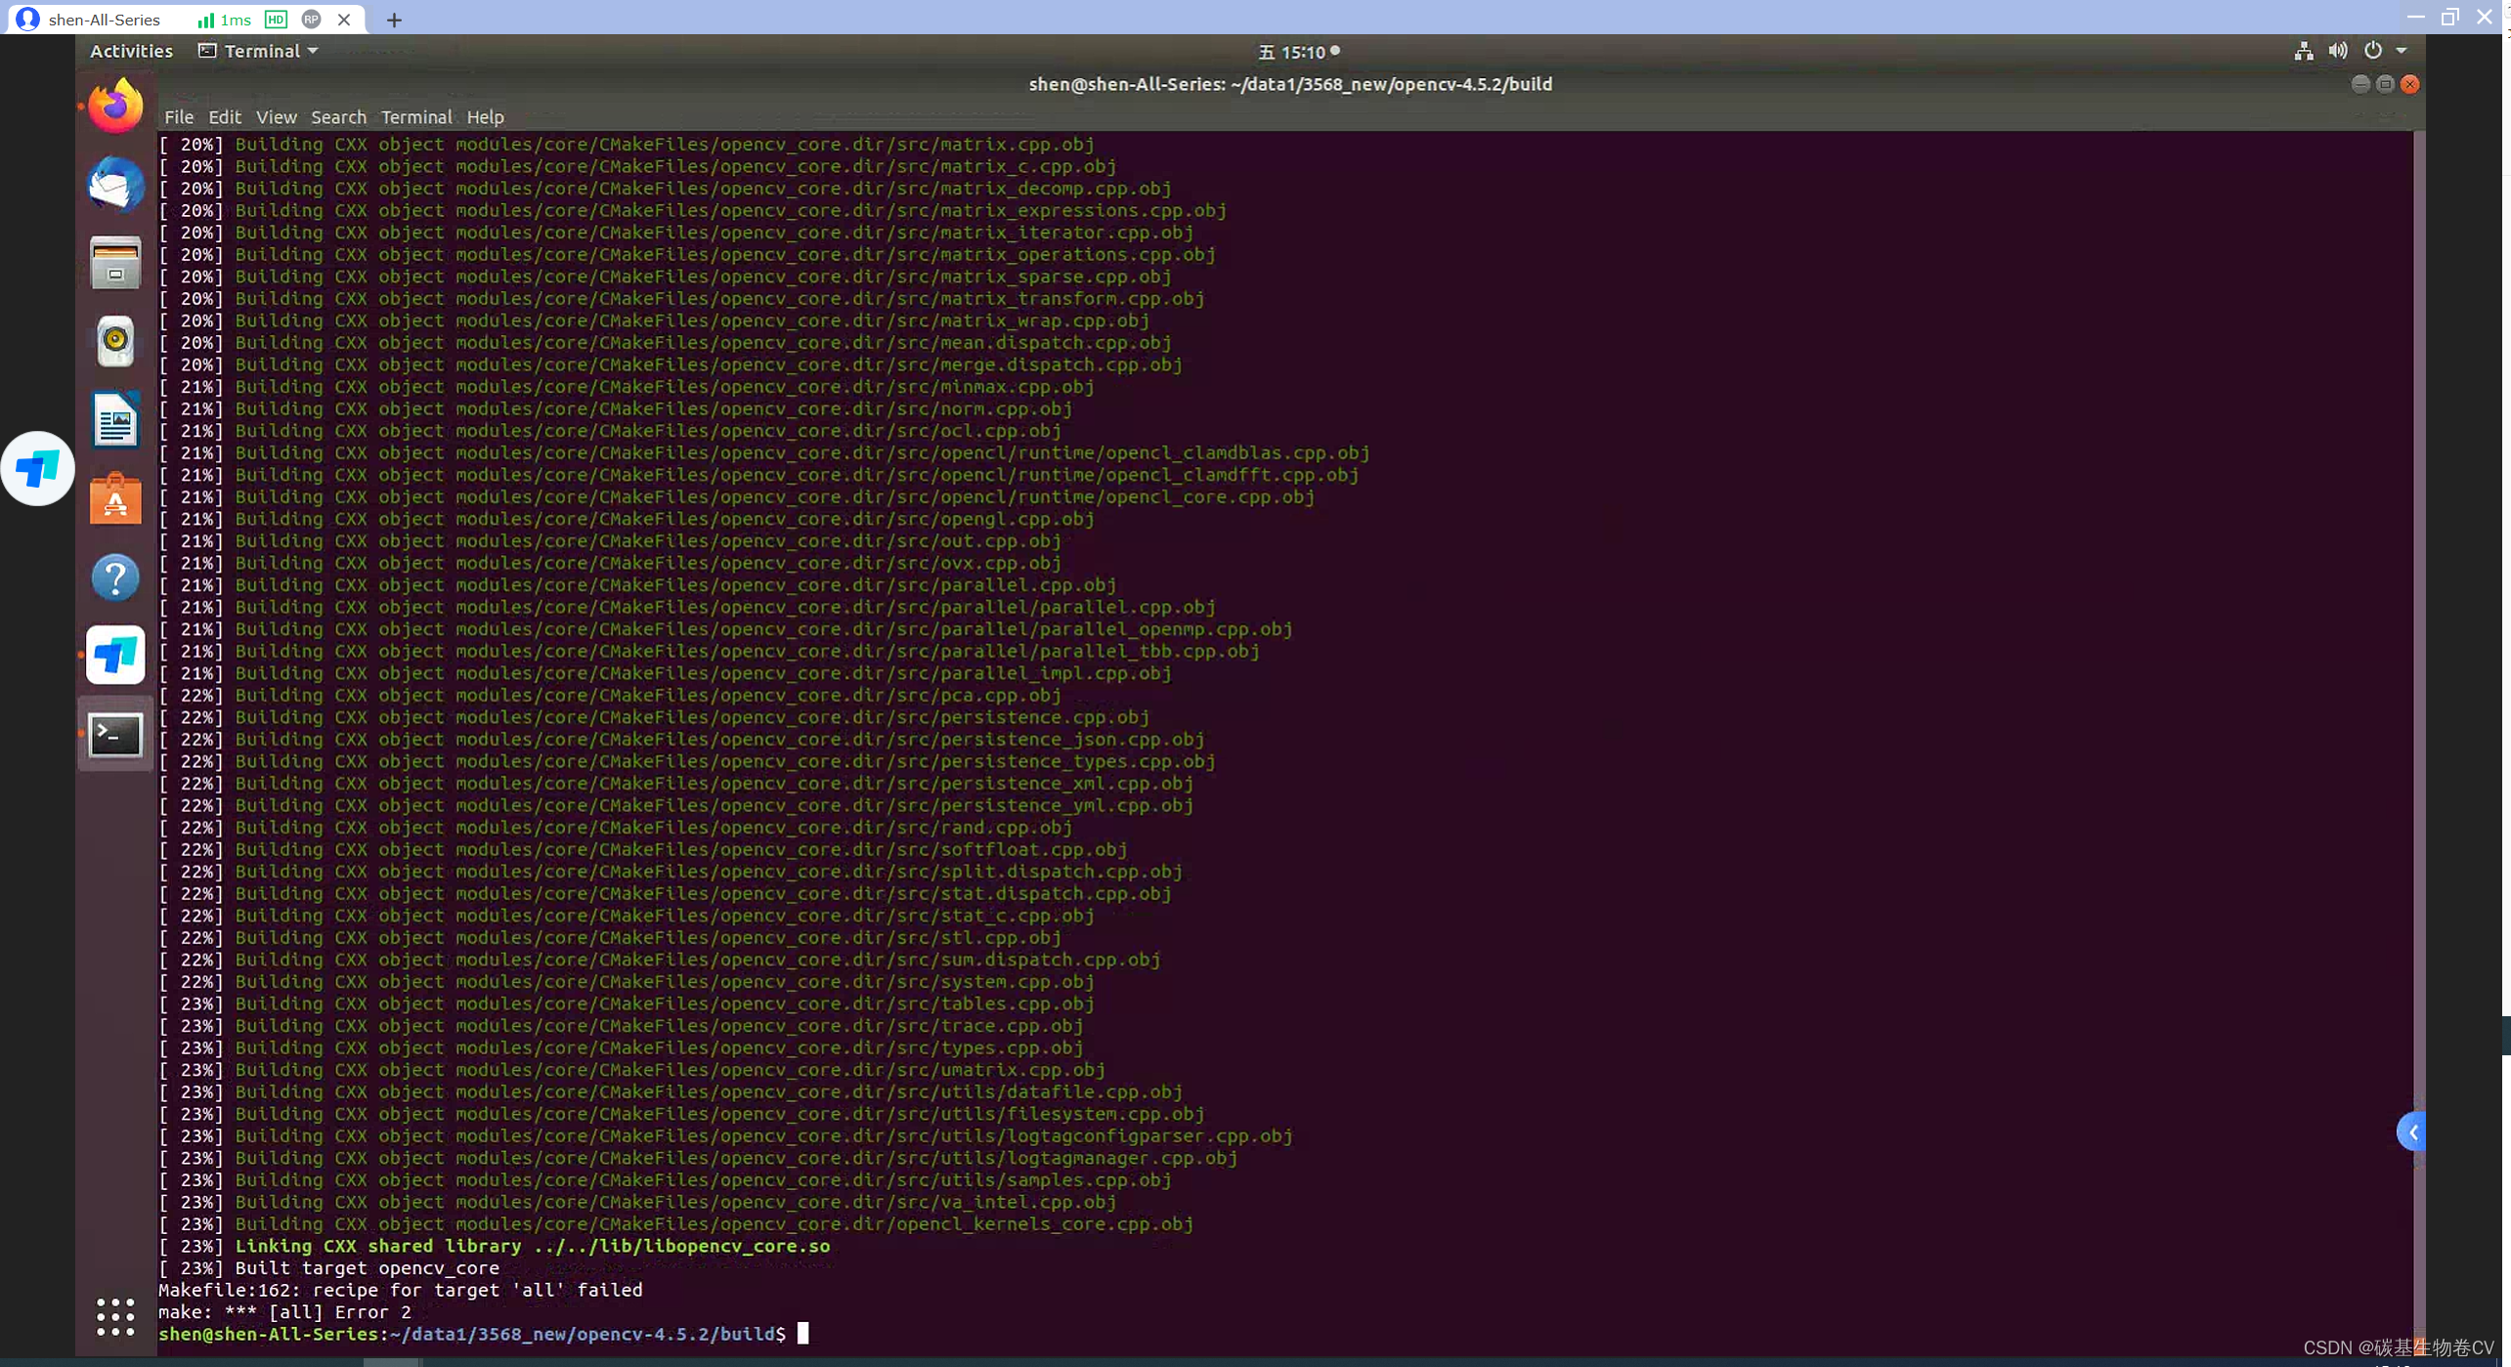Click the persistence_json.cpp.obj line

[x=681, y=739]
